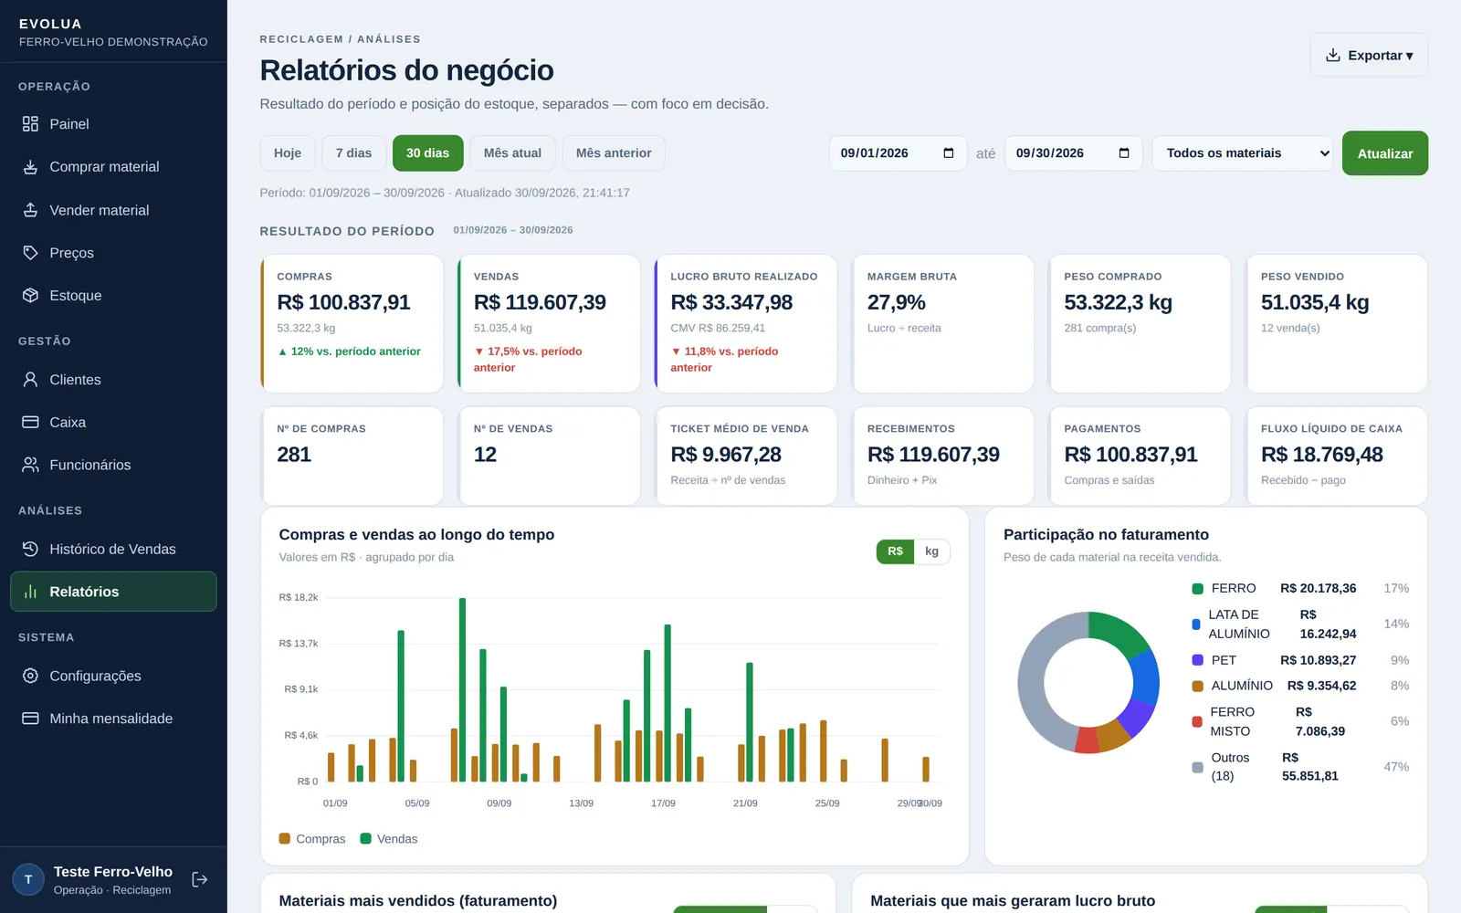Select the Mês atual period filter

(512, 153)
